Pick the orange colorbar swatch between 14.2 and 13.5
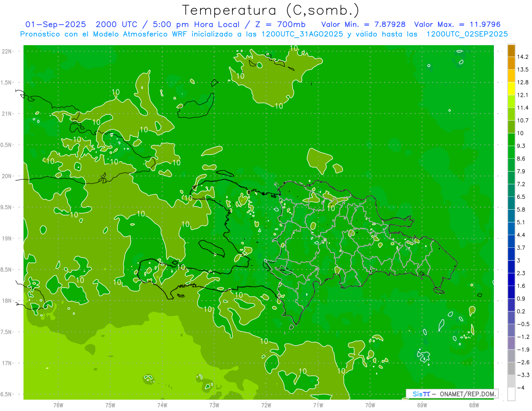The height and width of the screenshot is (411, 532). [511, 63]
